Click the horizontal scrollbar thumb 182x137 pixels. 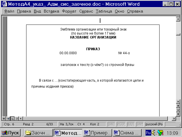(x=96, y=119)
